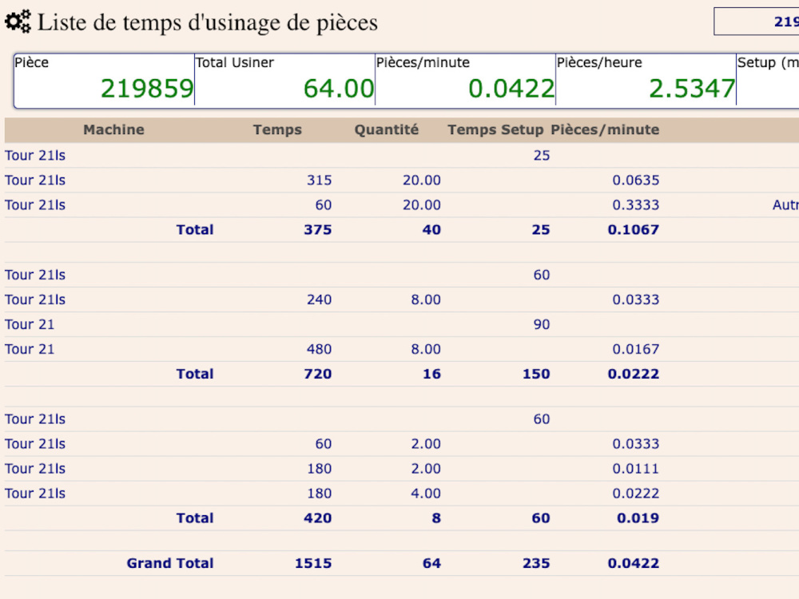This screenshot has height=599, width=799.
Task: Select Quantité 20.00 in the 0.3333 row
Action: (x=421, y=205)
